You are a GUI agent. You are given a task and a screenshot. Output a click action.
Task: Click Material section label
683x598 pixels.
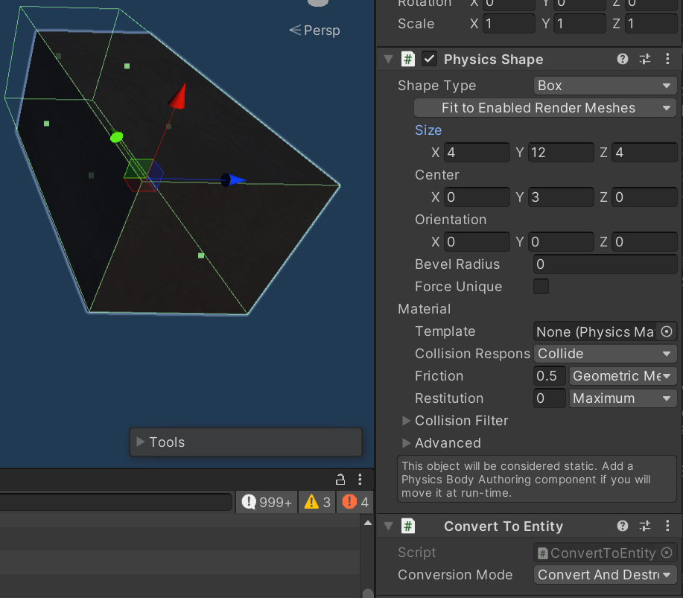click(425, 309)
